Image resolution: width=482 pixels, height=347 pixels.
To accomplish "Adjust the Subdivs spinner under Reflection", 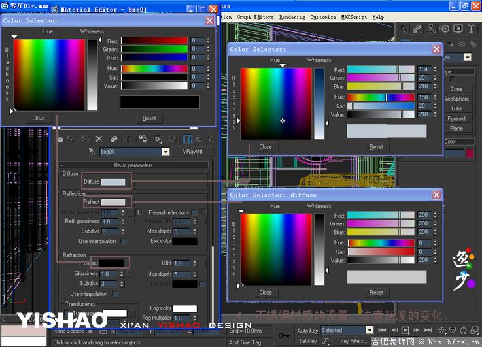I will point(123,231).
